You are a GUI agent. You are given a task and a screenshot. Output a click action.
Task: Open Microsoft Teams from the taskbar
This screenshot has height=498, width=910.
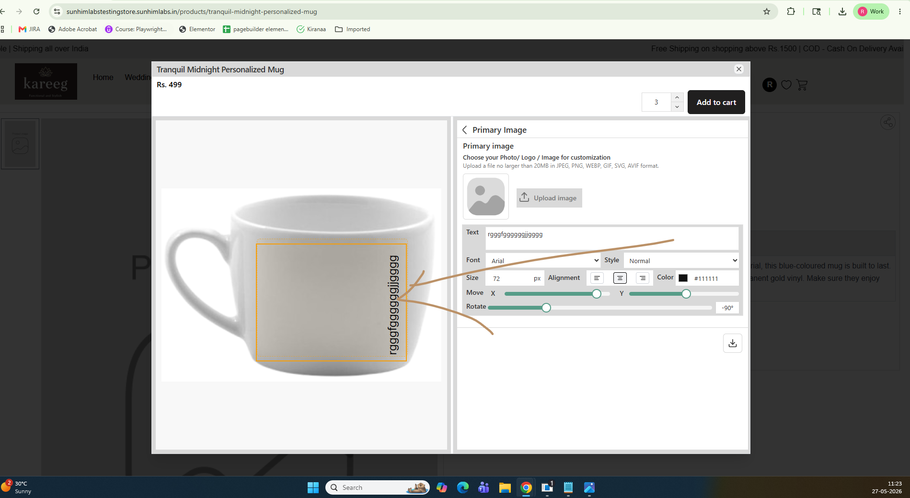coord(484,487)
